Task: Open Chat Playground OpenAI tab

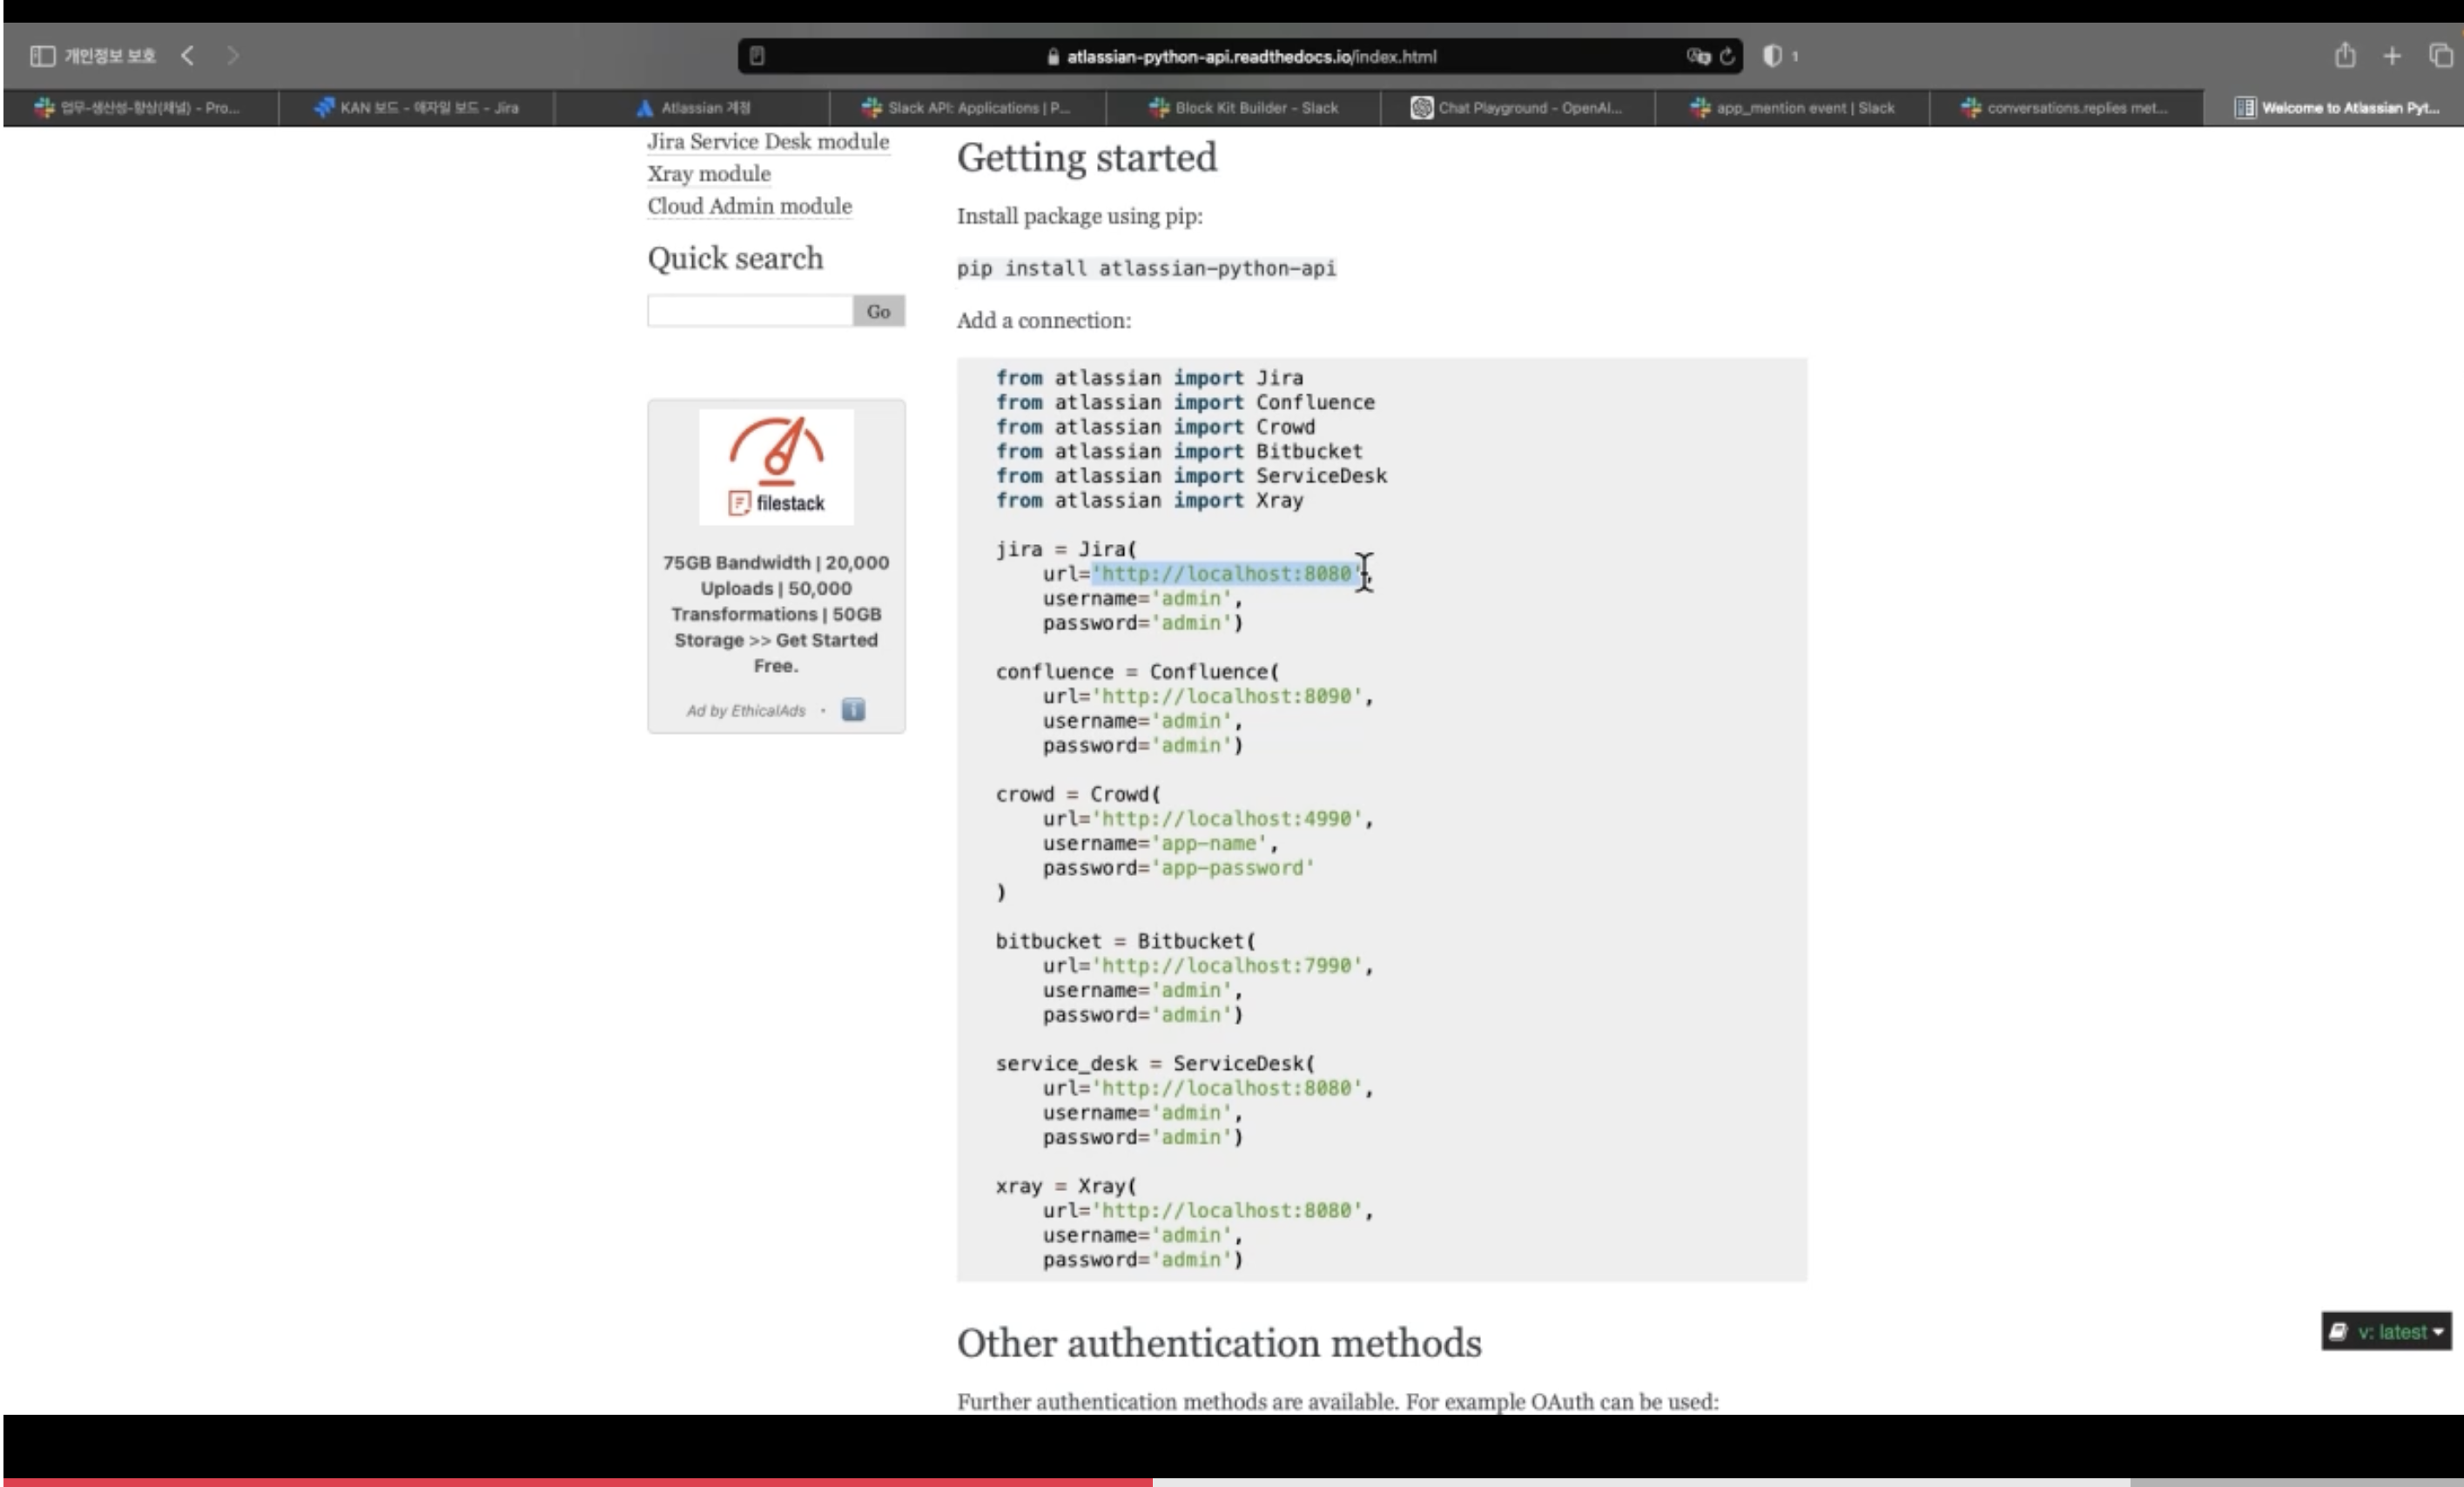Action: 1517,107
